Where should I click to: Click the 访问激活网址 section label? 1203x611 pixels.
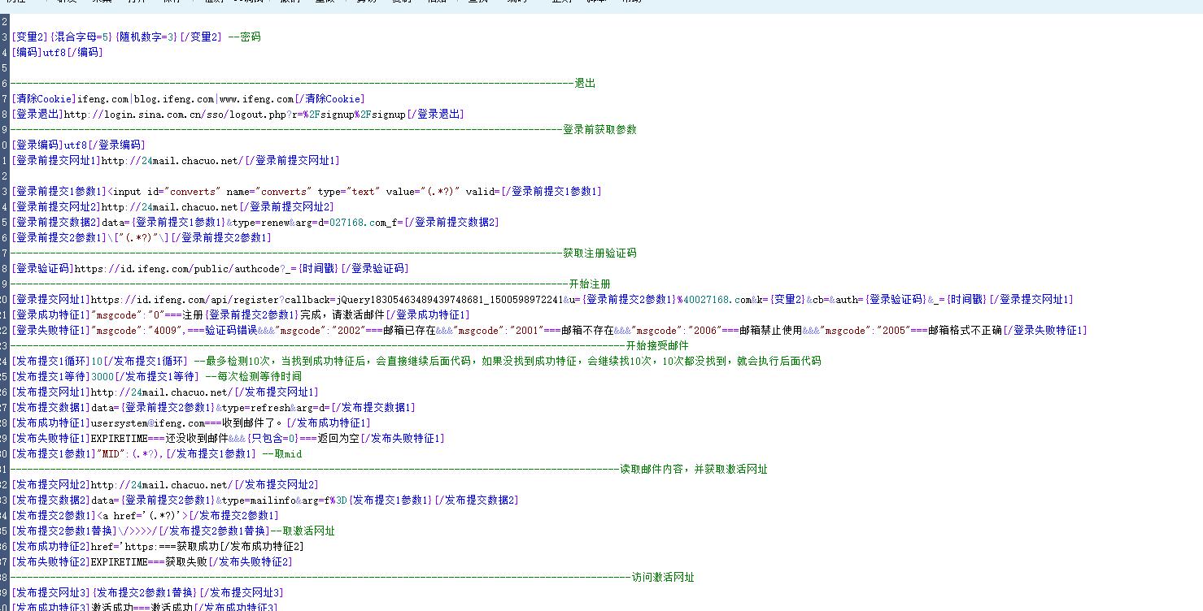[x=663, y=578]
